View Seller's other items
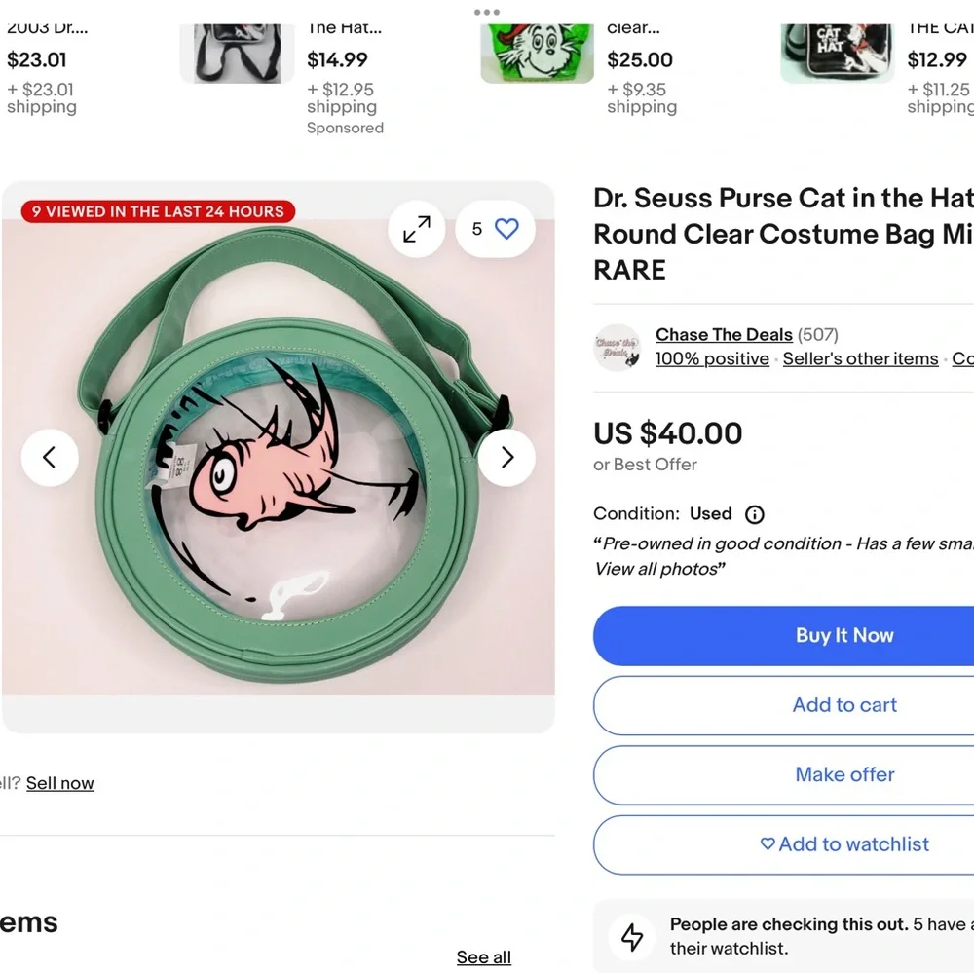 pyautogui.click(x=860, y=359)
